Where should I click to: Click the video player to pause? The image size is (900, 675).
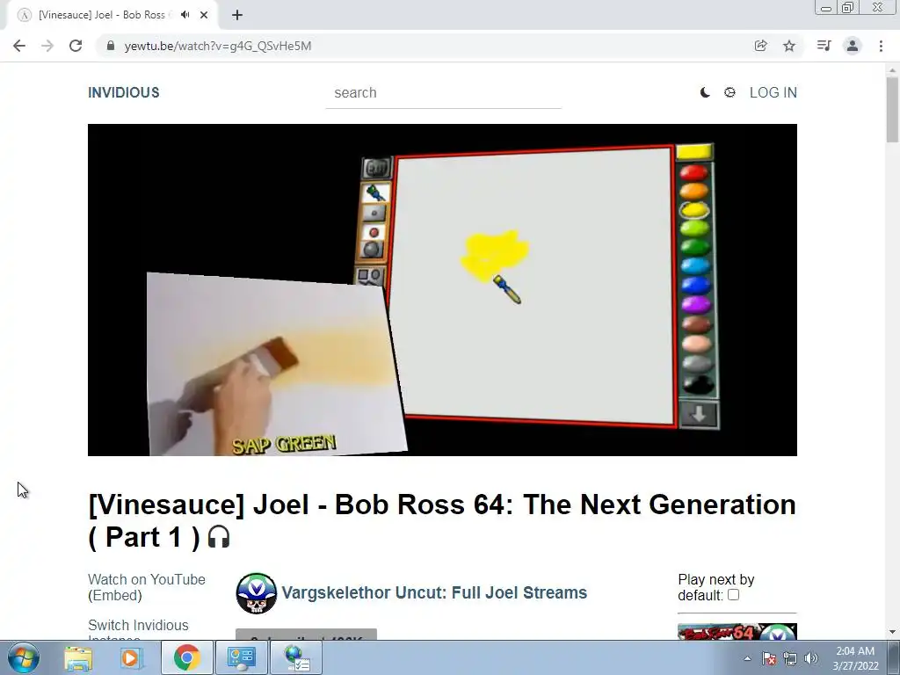(442, 290)
